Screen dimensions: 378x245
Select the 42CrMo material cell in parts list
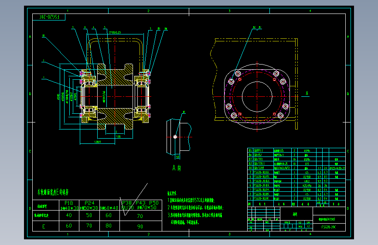point(306,186)
